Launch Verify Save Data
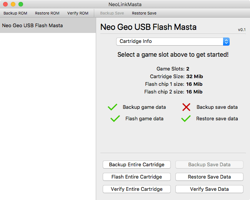The height and width of the screenshot is (200, 250). pyautogui.click(x=209, y=189)
